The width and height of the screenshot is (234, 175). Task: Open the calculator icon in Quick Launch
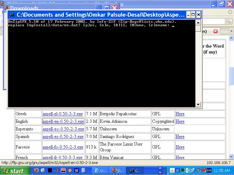click(x=83, y=170)
